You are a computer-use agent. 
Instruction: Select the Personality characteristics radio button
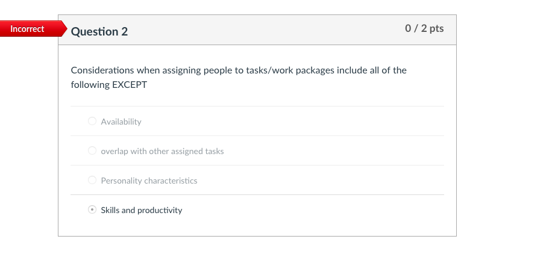pos(92,180)
